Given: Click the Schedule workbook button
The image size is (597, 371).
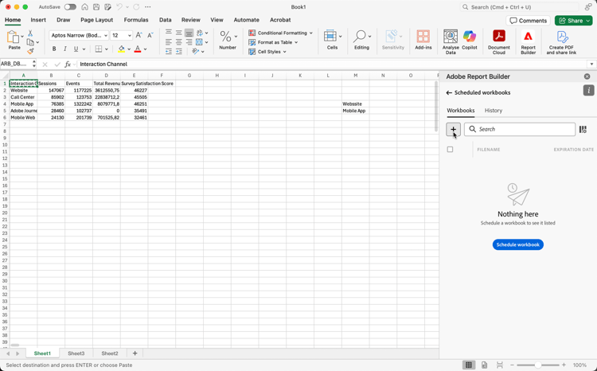Looking at the screenshot, I should [x=518, y=244].
